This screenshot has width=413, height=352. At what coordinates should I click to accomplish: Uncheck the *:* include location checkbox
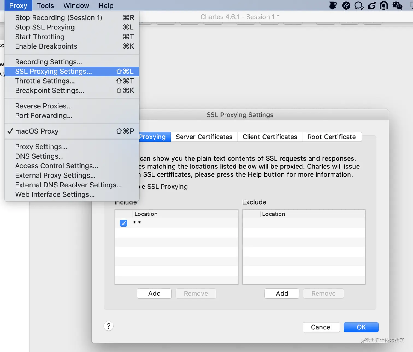coord(123,223)
